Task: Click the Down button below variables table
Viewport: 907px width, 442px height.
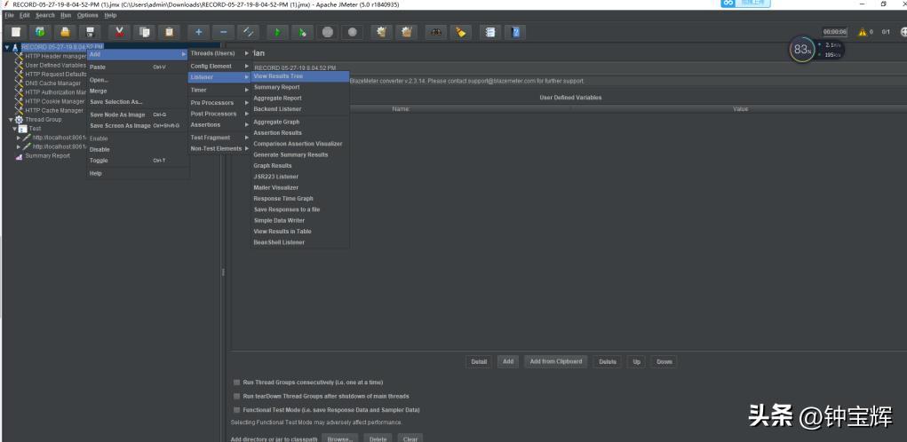Action: [664, 362]
